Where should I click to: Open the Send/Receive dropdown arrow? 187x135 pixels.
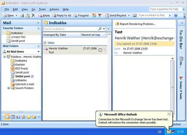point(129,15)
